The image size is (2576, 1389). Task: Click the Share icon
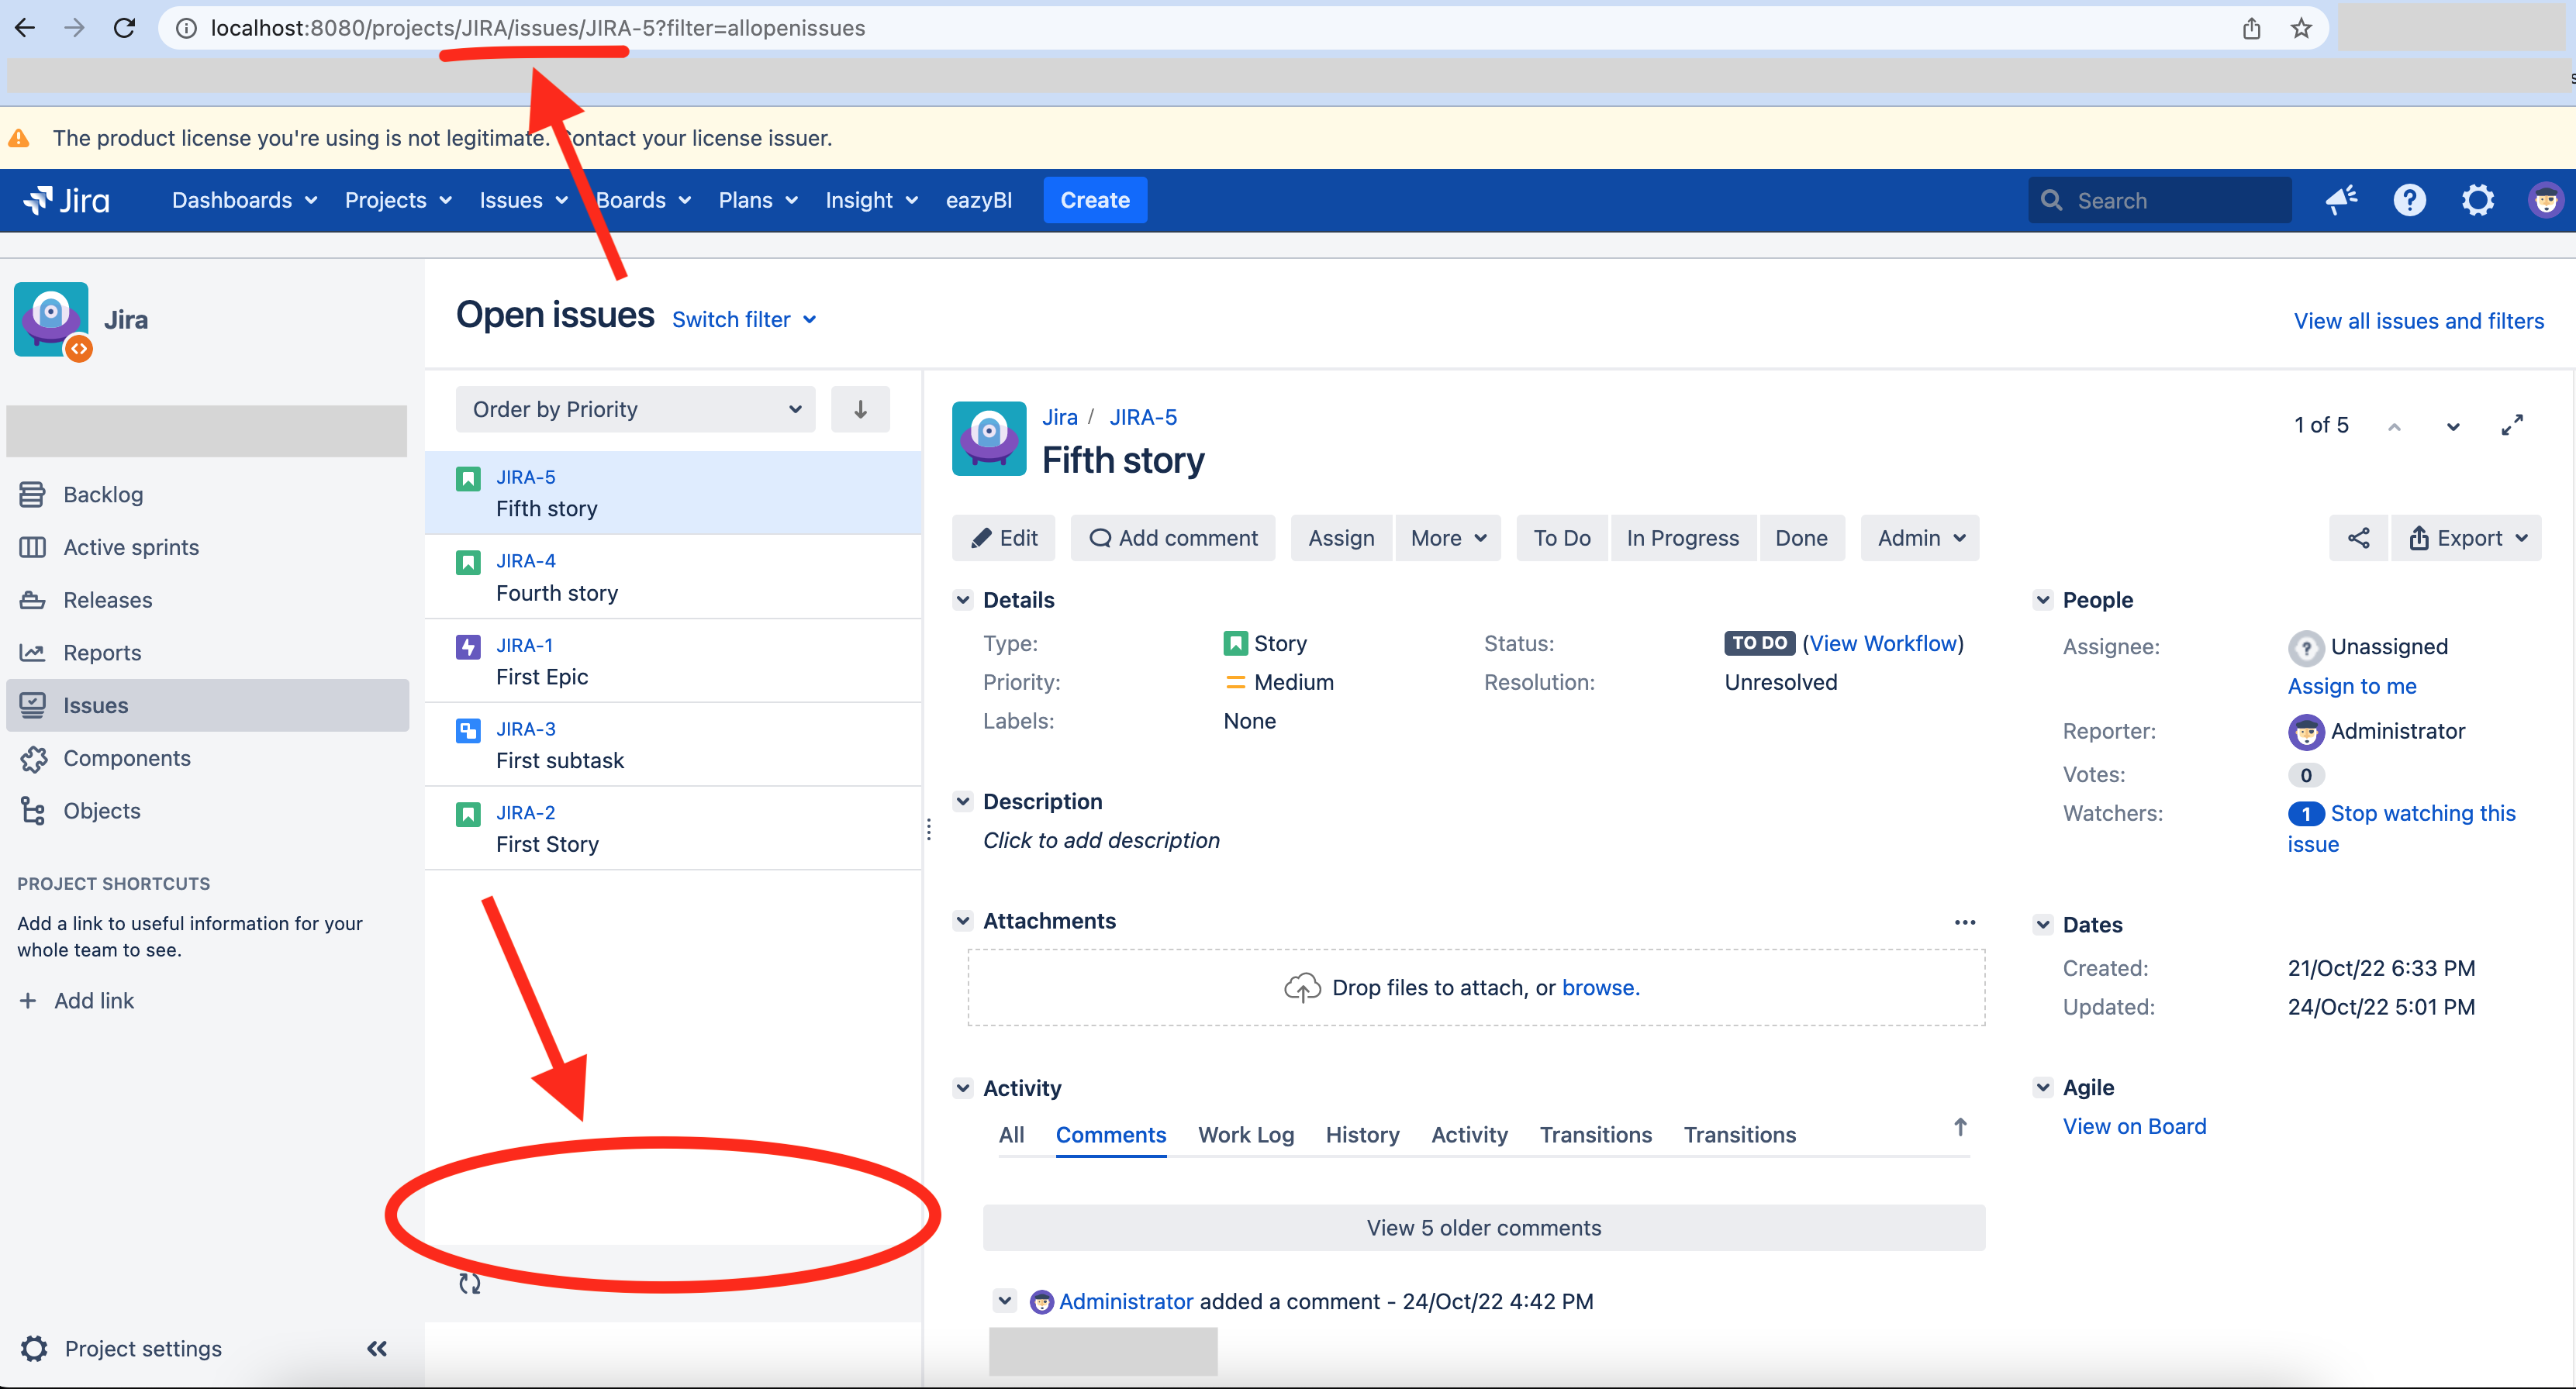pos(2357,537)
